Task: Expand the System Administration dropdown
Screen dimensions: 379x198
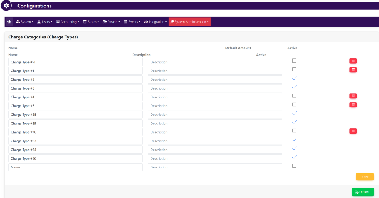Action: point(189,22)
